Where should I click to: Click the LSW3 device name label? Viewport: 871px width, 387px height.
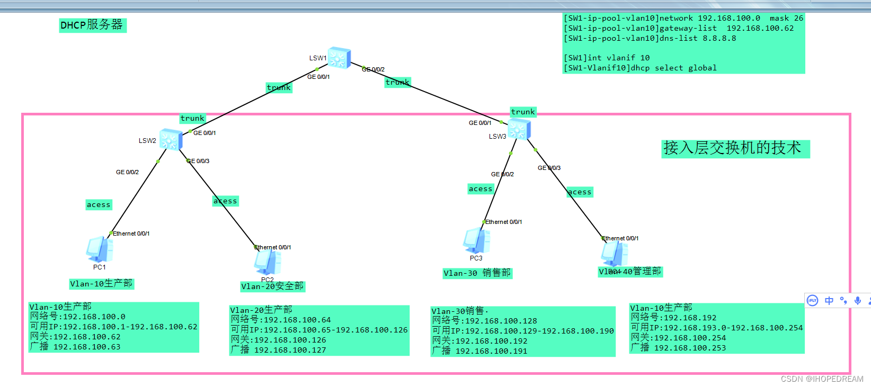(497, 137)
